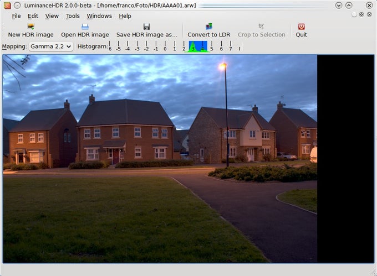
Task: Minimize the LuminanceHDR window
Action: click(339, 6)
